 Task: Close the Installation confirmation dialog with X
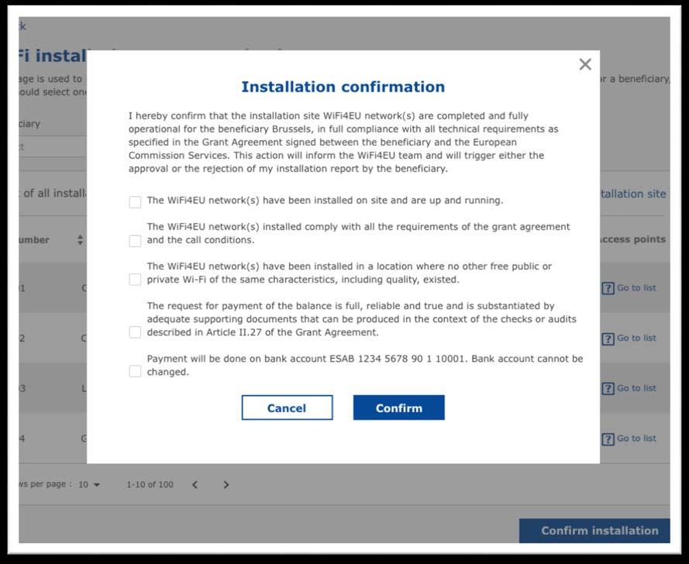click(x=585, y=64)
